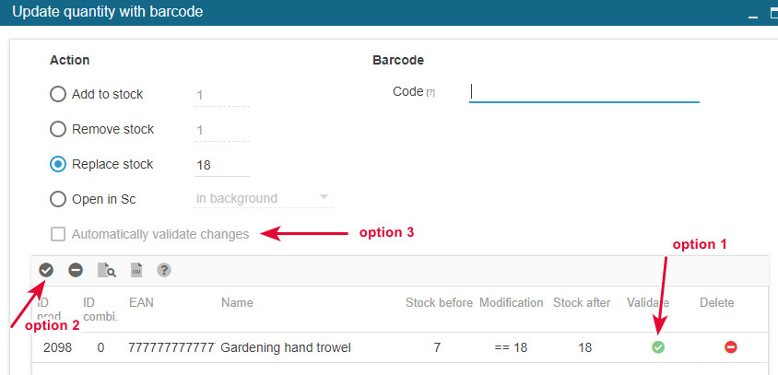Open help via the question mark toolbar icon
Viewport: 778px width, 375px height.
(164, 270)
